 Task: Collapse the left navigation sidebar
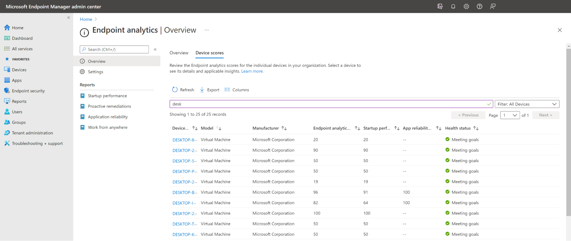coord(69,18)
